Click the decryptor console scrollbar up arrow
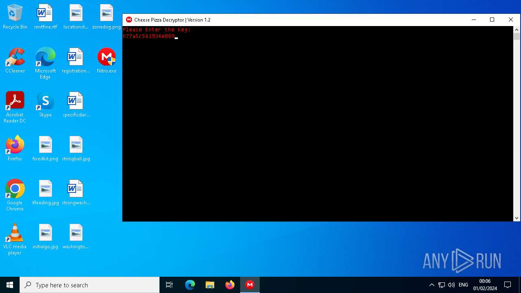This screenshot has height=293, width=521. point(517,29)
